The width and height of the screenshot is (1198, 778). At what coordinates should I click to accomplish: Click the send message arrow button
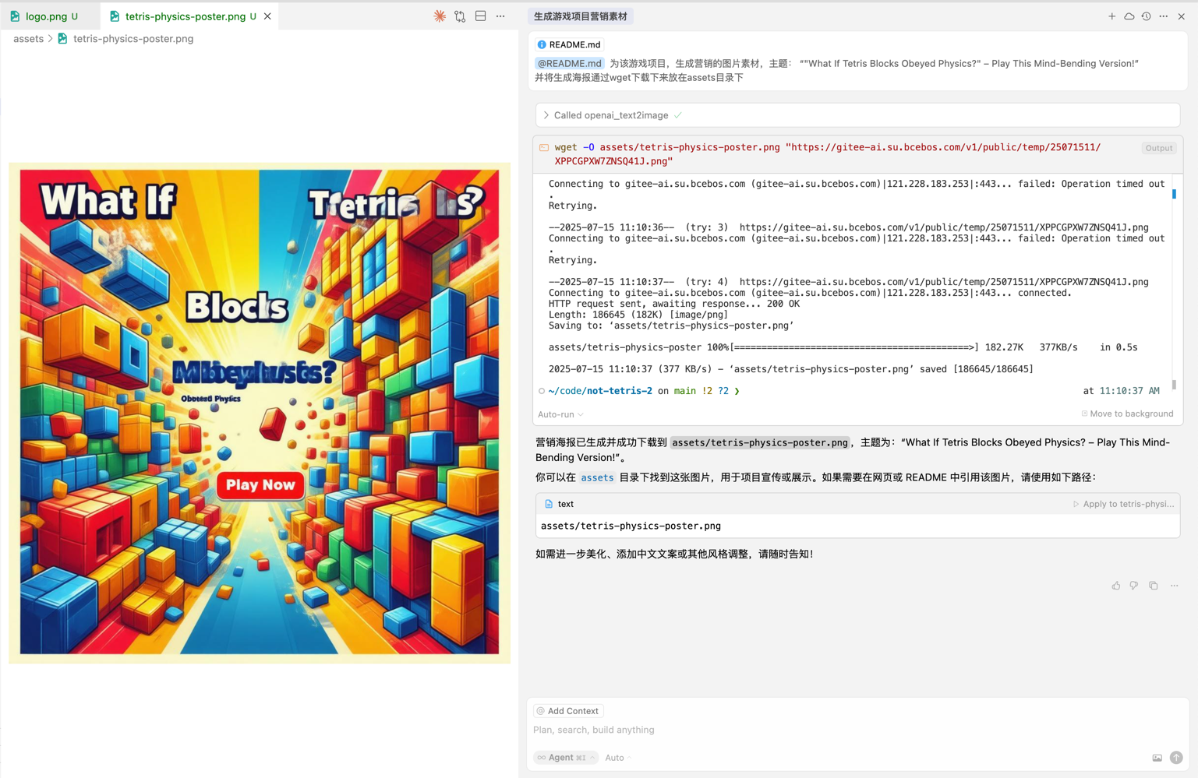coord(1176,758)
